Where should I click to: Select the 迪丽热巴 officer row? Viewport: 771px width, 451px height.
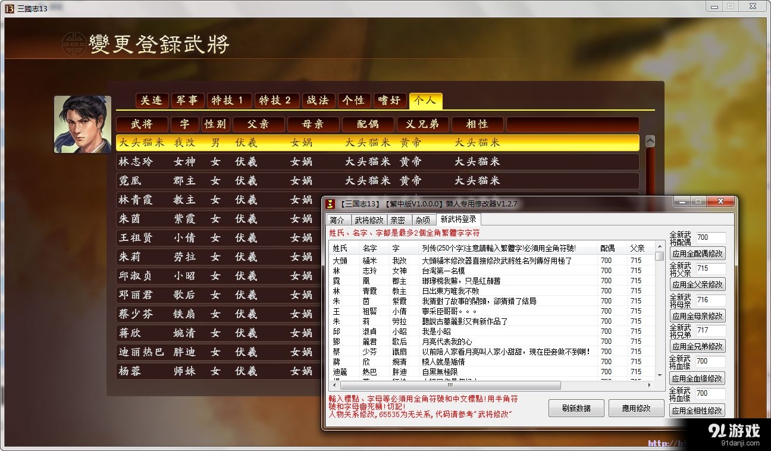click(219, 352)
